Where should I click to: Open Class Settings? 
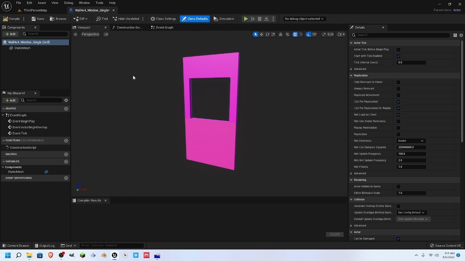[x=163, y=19]
